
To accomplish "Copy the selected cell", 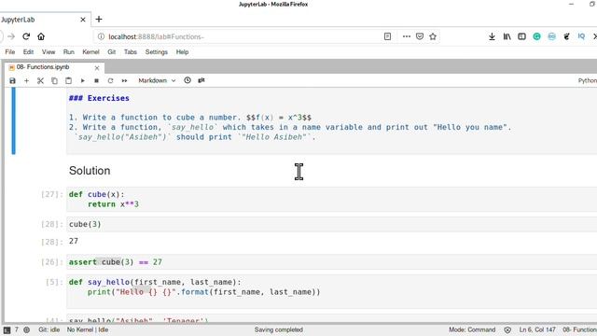I will [x=54, y=81].
